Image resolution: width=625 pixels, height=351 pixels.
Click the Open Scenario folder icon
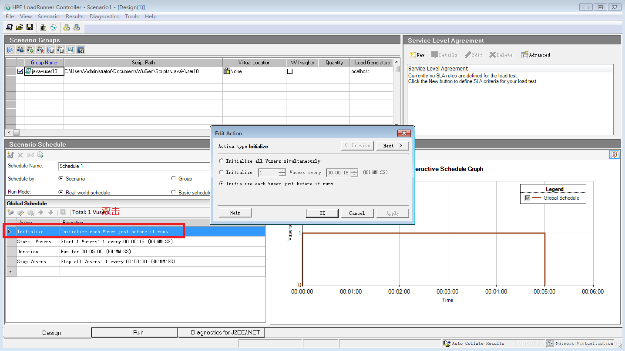click(20, 27)
